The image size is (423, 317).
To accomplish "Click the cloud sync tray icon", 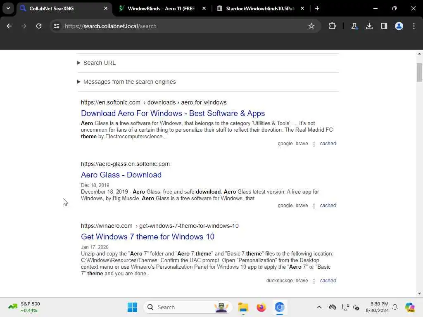I will coord(333,307).
